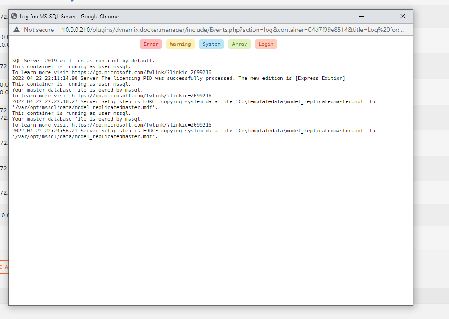
Task: Click log line 'SQL Server 2019 will run as non-root'
Action: click(x=83, y=61)
